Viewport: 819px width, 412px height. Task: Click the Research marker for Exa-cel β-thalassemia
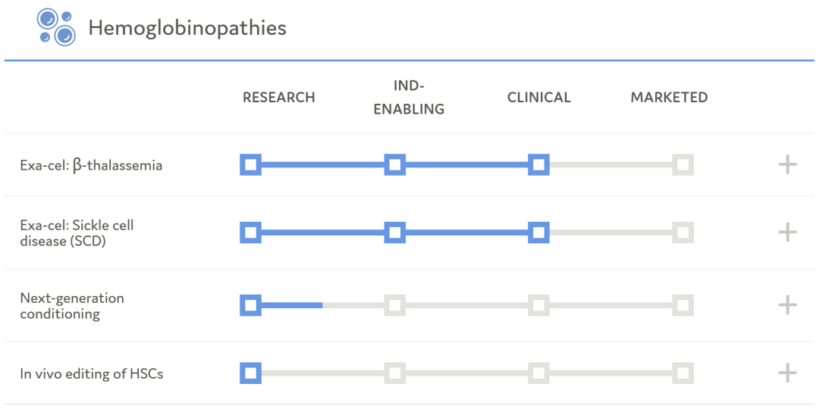click(x=251, y=165)
